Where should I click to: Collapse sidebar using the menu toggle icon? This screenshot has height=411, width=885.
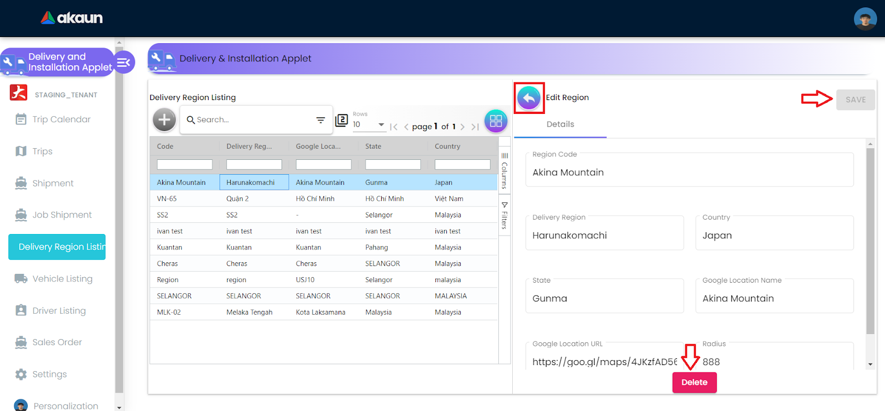123,63
